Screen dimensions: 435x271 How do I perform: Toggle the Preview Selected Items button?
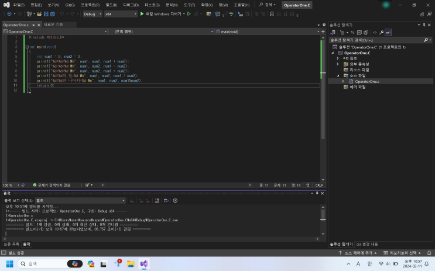click(388, 32)
